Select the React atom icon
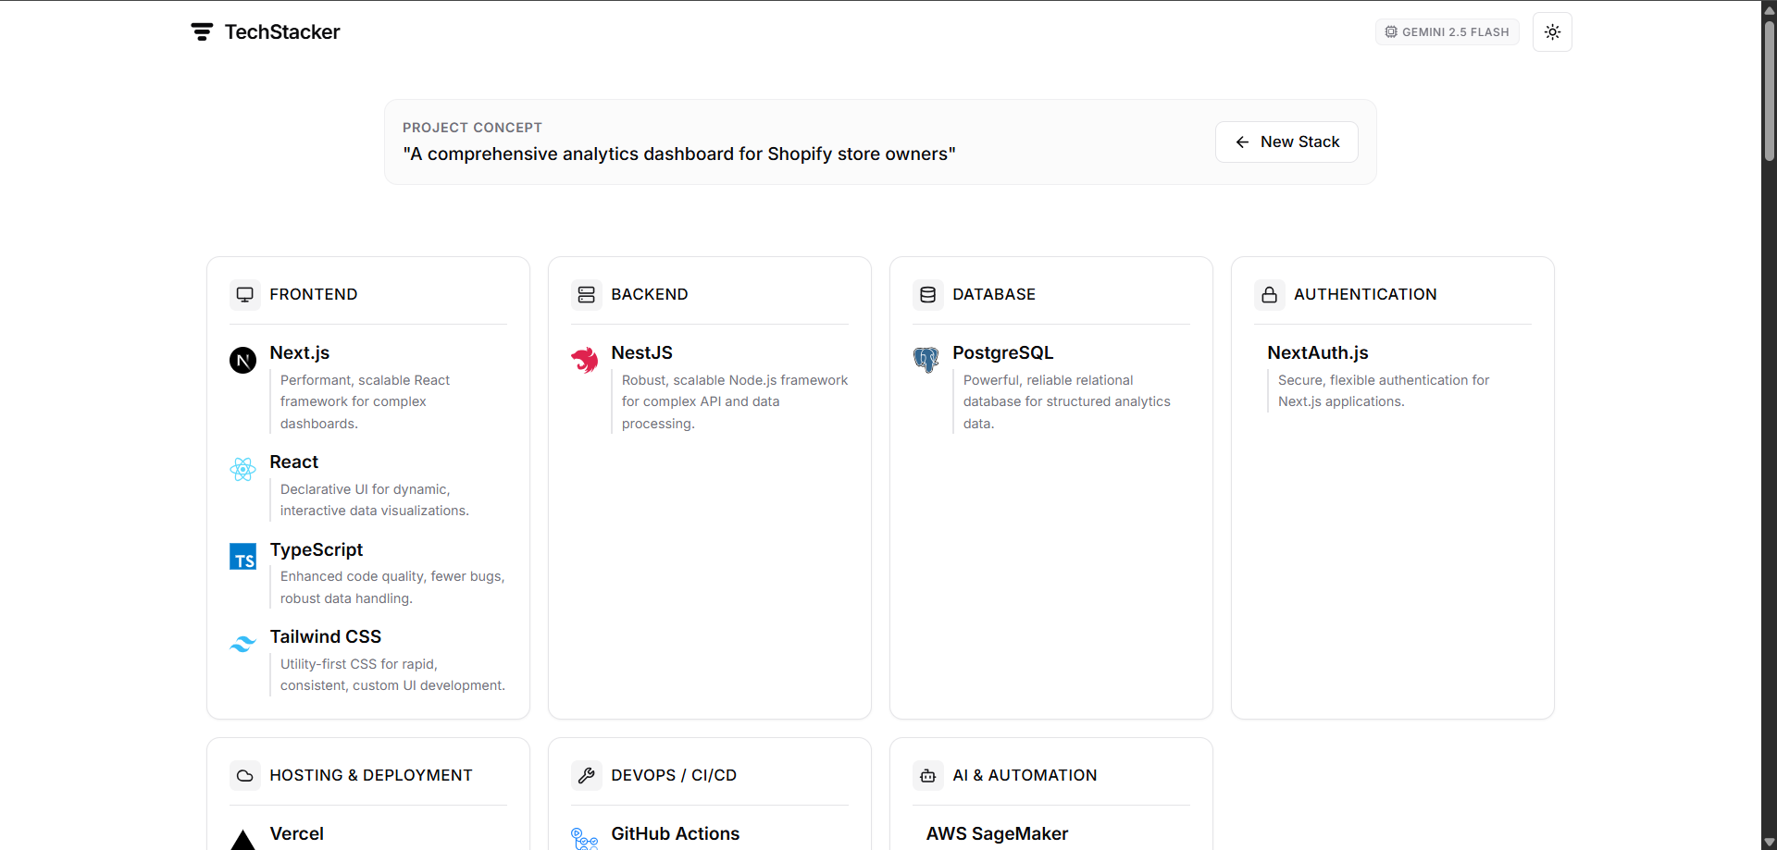 pyautogui.click(x=242, y=469)
